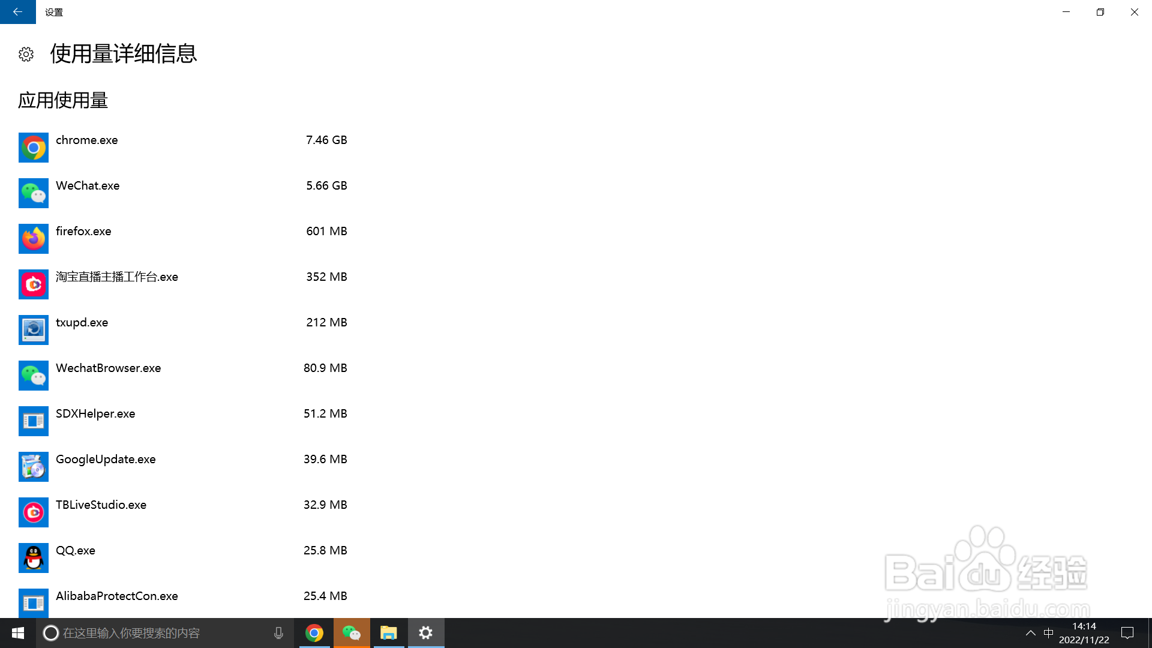
Task: Click the 25.4 MB usage value
Action: [325, 596]
